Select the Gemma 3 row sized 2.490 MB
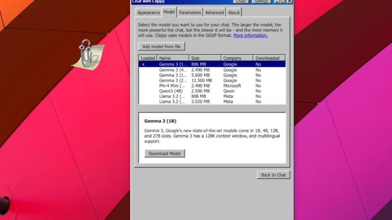 click(x=212, y=70)
